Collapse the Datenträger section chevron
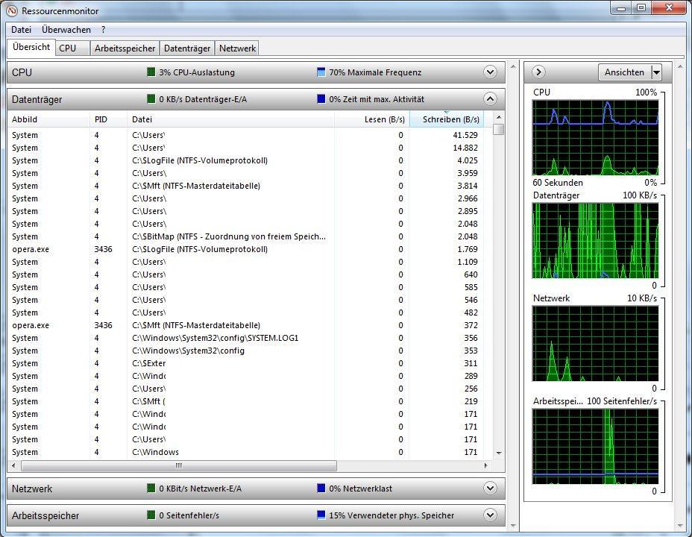Image resolution: width=692 pixels, height=537 pixels. 490,99
